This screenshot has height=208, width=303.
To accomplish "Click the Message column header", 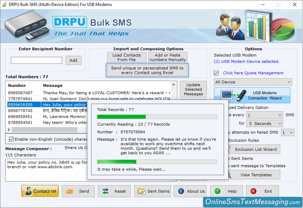I will [53, 86].
